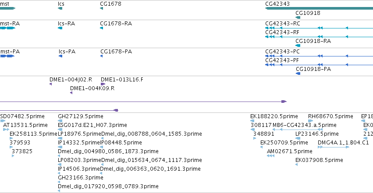Click the CG10918 gene glyph
The height and width of the screenshot is (193, 373).
(298, 18)
